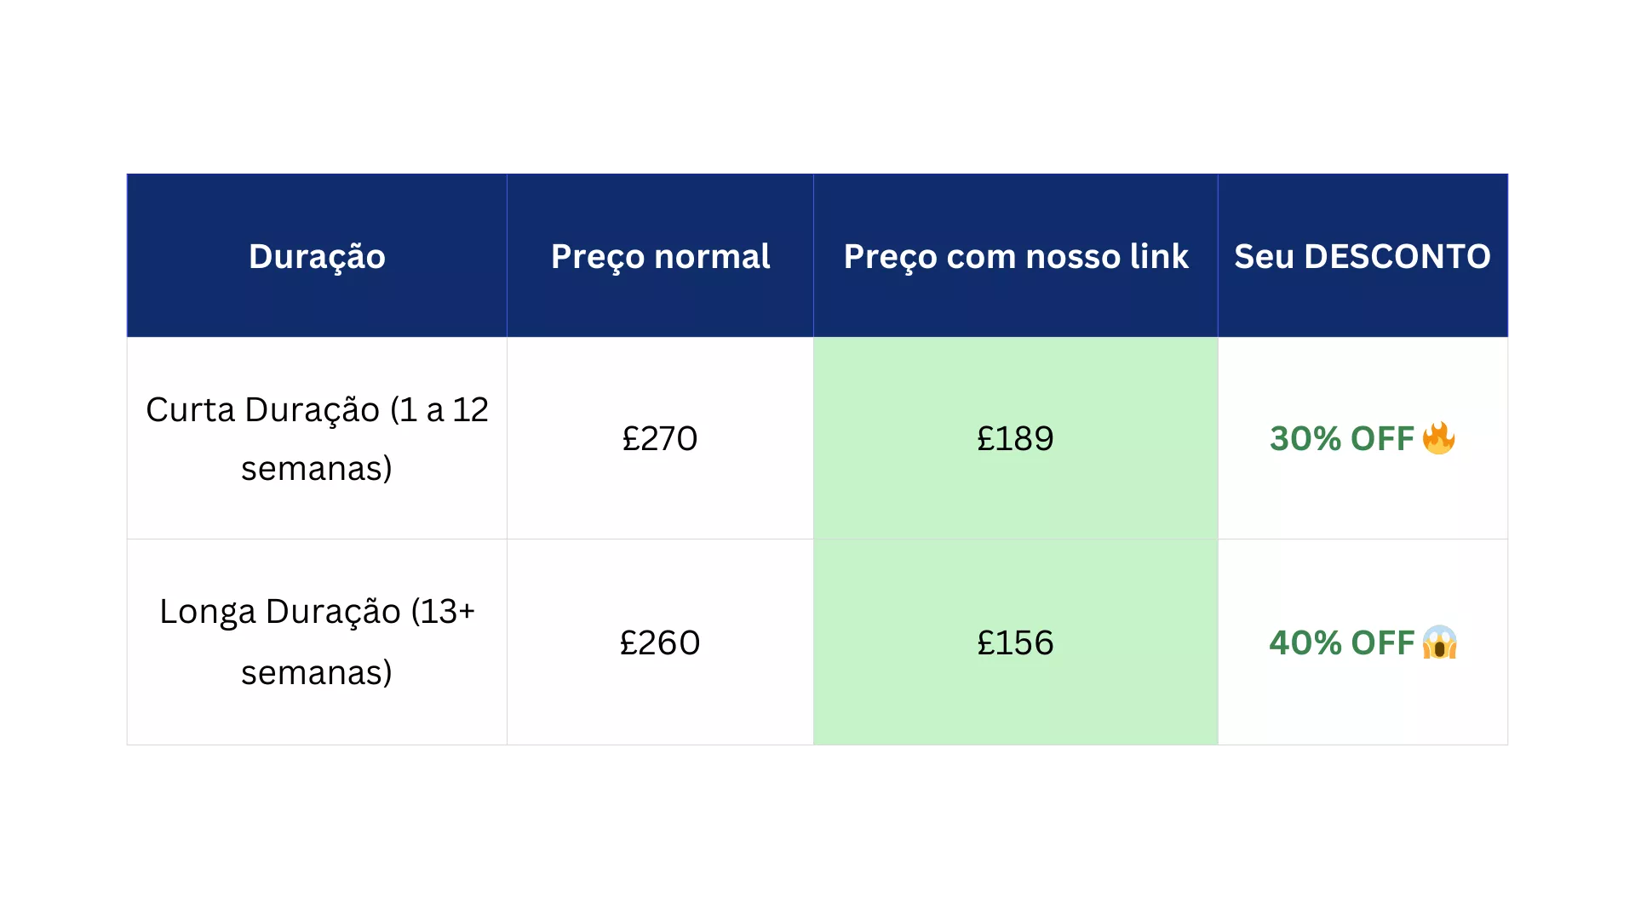
Task: Select the Seu DESCONTO column header
Action: (1362, 256)
